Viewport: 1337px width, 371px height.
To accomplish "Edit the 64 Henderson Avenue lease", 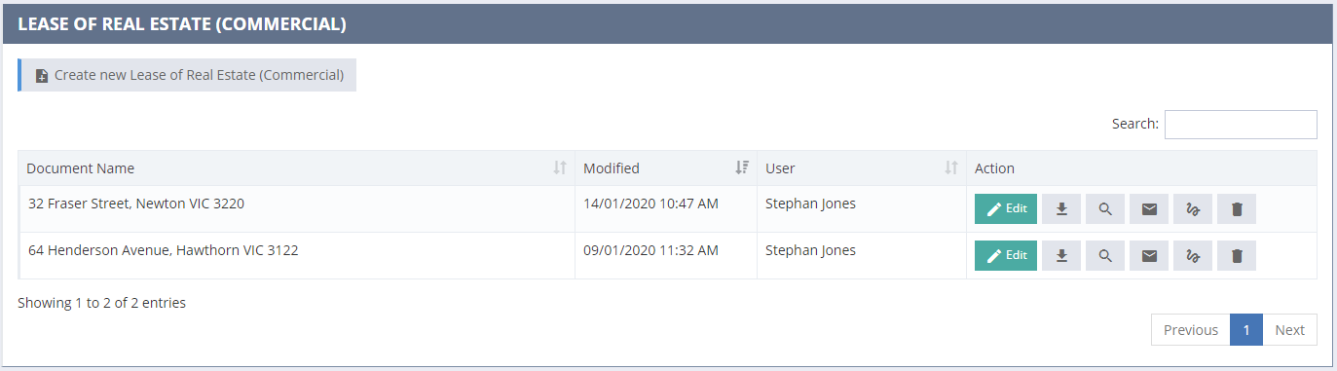I will tap(1006, 255).
